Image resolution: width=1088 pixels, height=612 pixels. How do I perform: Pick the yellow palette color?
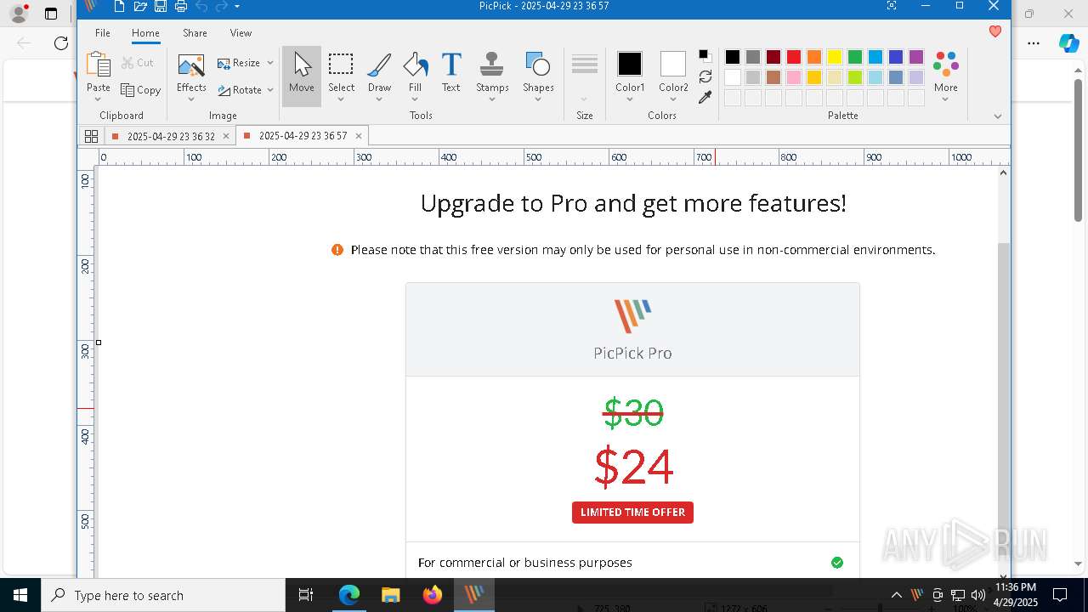pos(835,57)
